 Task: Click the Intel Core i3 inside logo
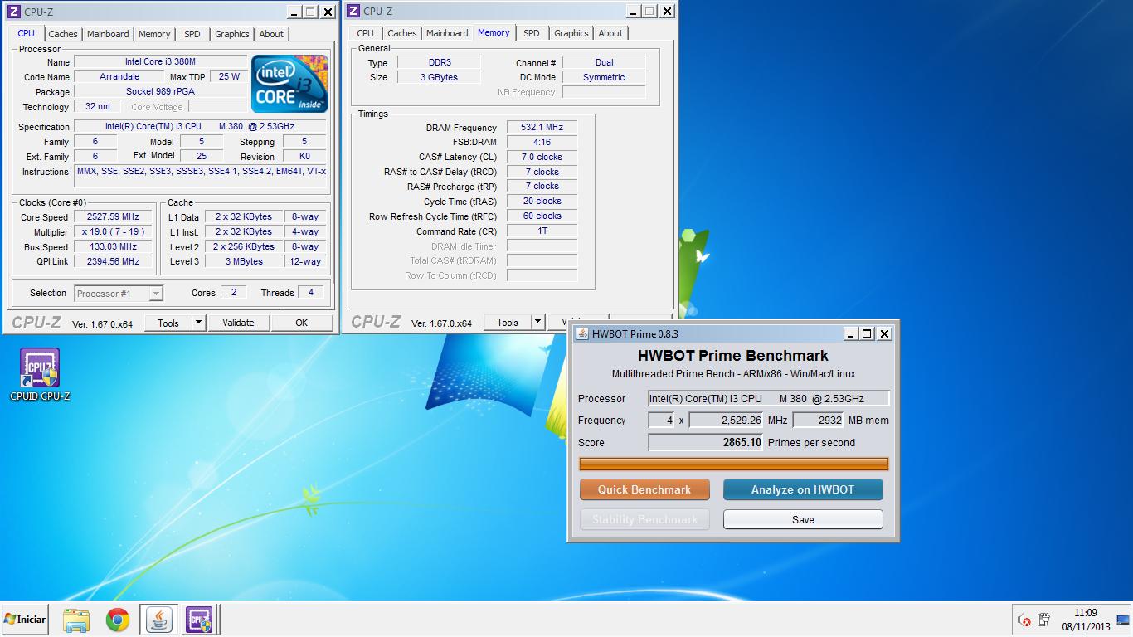289,84
